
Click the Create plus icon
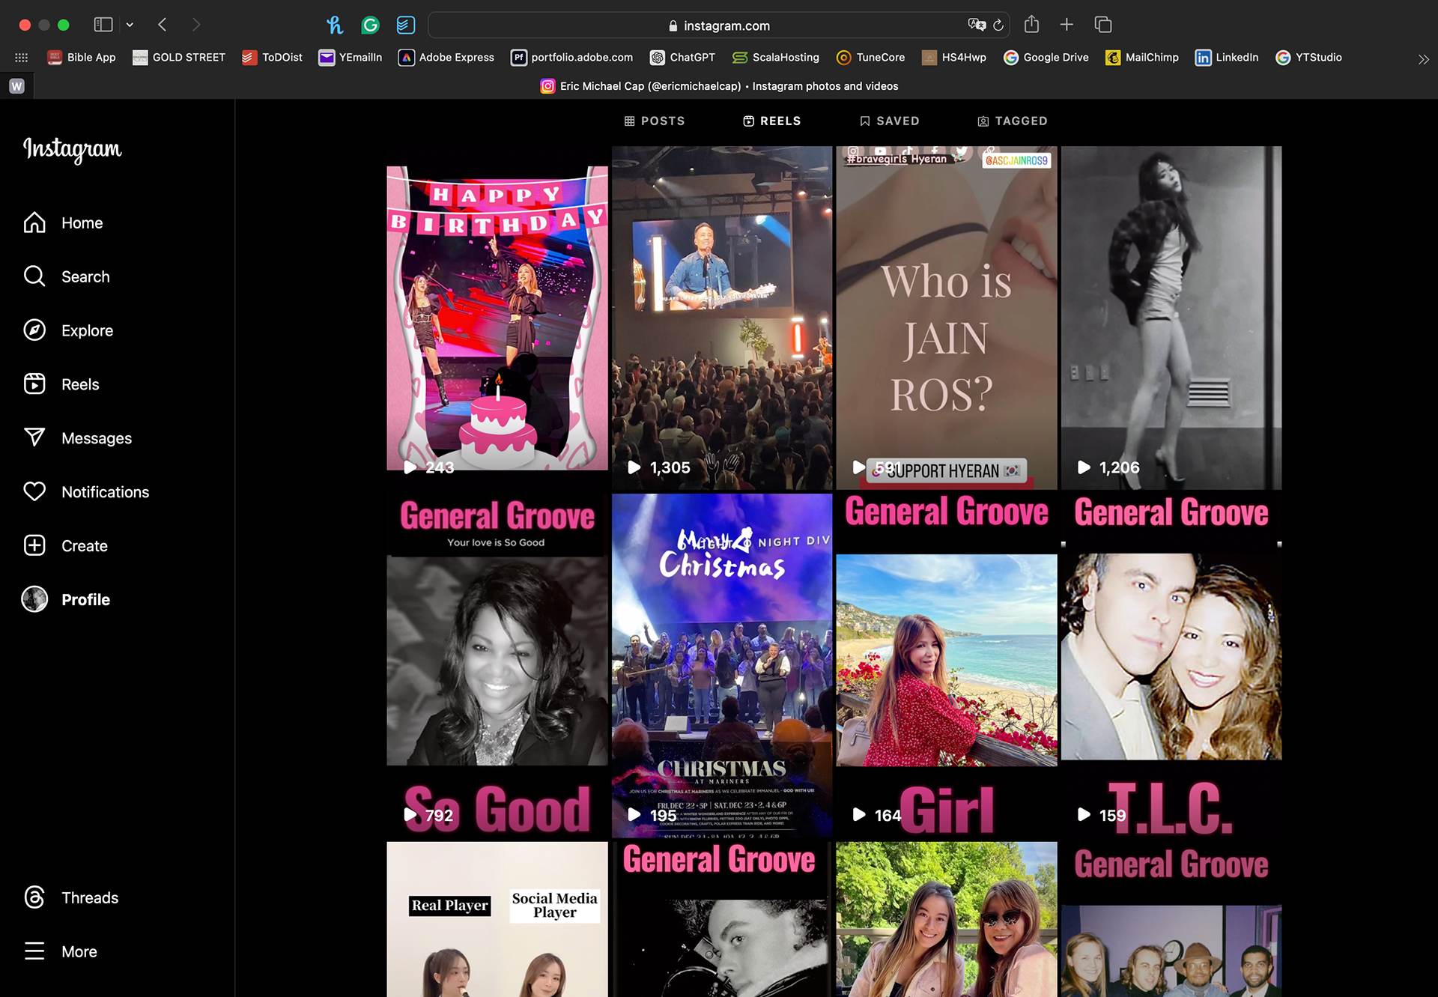point(34,545)
